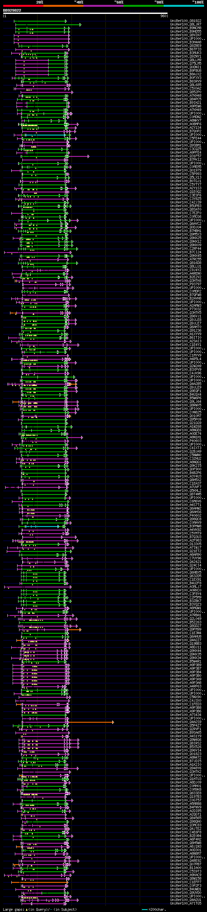Screen dimensions: 207x912
Task: Select UniRef100_Q75LM5 label
Action: (x=186, y=63)
